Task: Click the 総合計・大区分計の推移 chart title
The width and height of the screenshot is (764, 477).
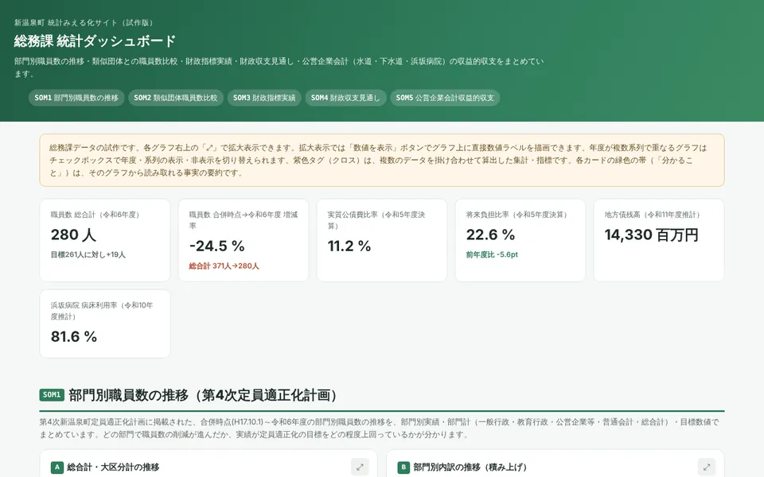Action: 113,467
